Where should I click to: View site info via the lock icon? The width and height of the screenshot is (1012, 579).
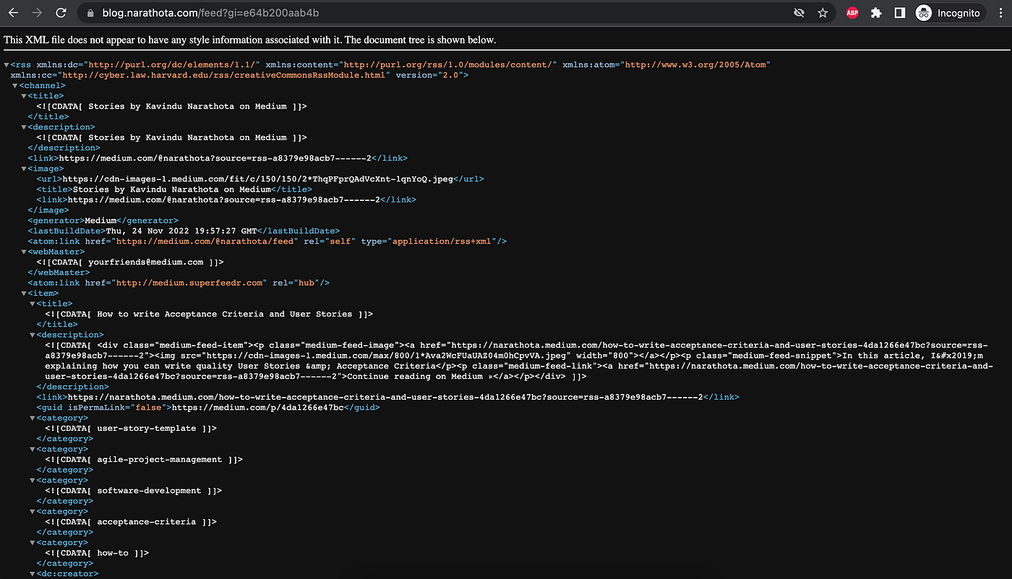click(90, 13)
